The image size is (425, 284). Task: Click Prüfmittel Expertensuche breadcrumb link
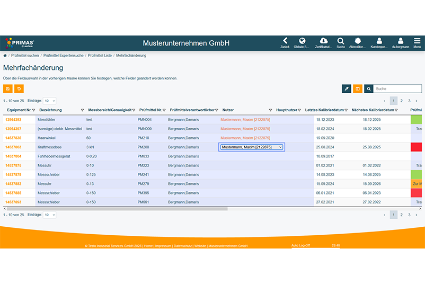tap(64, 55)
